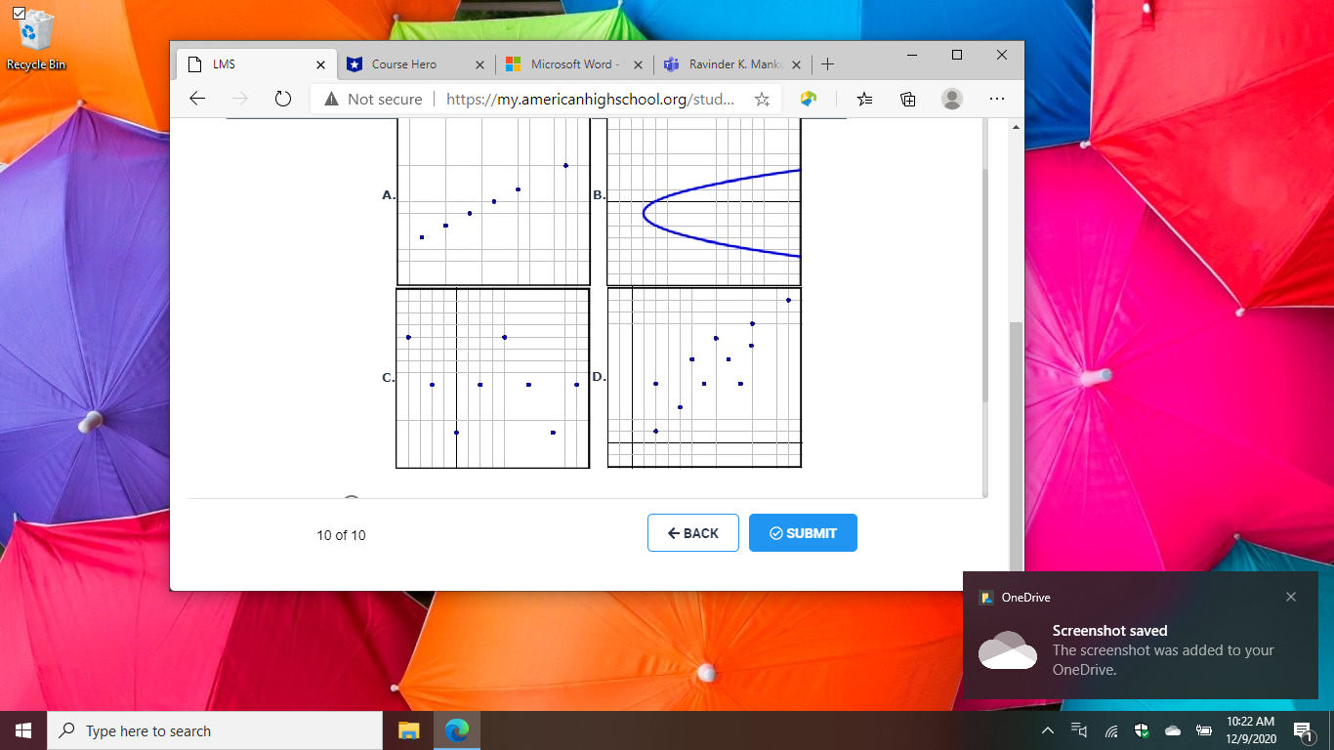Go back to the previous question

click(x=692, y=532)
